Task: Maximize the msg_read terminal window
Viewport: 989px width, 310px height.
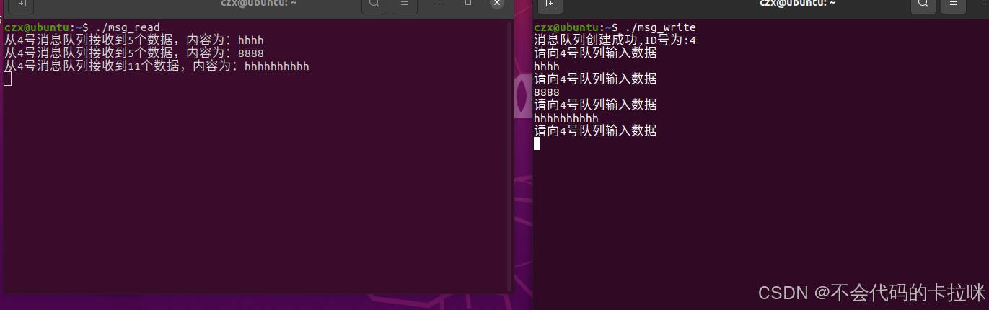Action: [468, 4]
